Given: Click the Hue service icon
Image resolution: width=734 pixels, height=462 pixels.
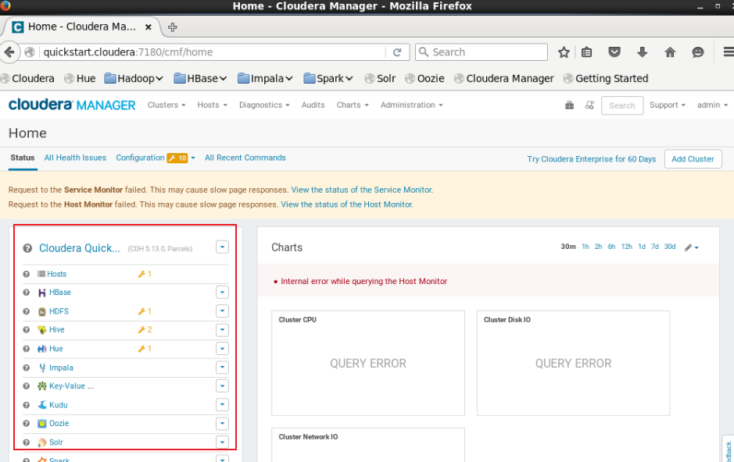Looking at the screenshot, I should click(x=41, y=349).
